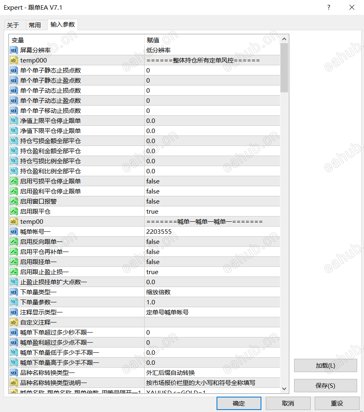This screenshot has height=412, width=364.
Task: Toggle the false value of 启用盈利平仓停止跟单
Action: point(212,191)
